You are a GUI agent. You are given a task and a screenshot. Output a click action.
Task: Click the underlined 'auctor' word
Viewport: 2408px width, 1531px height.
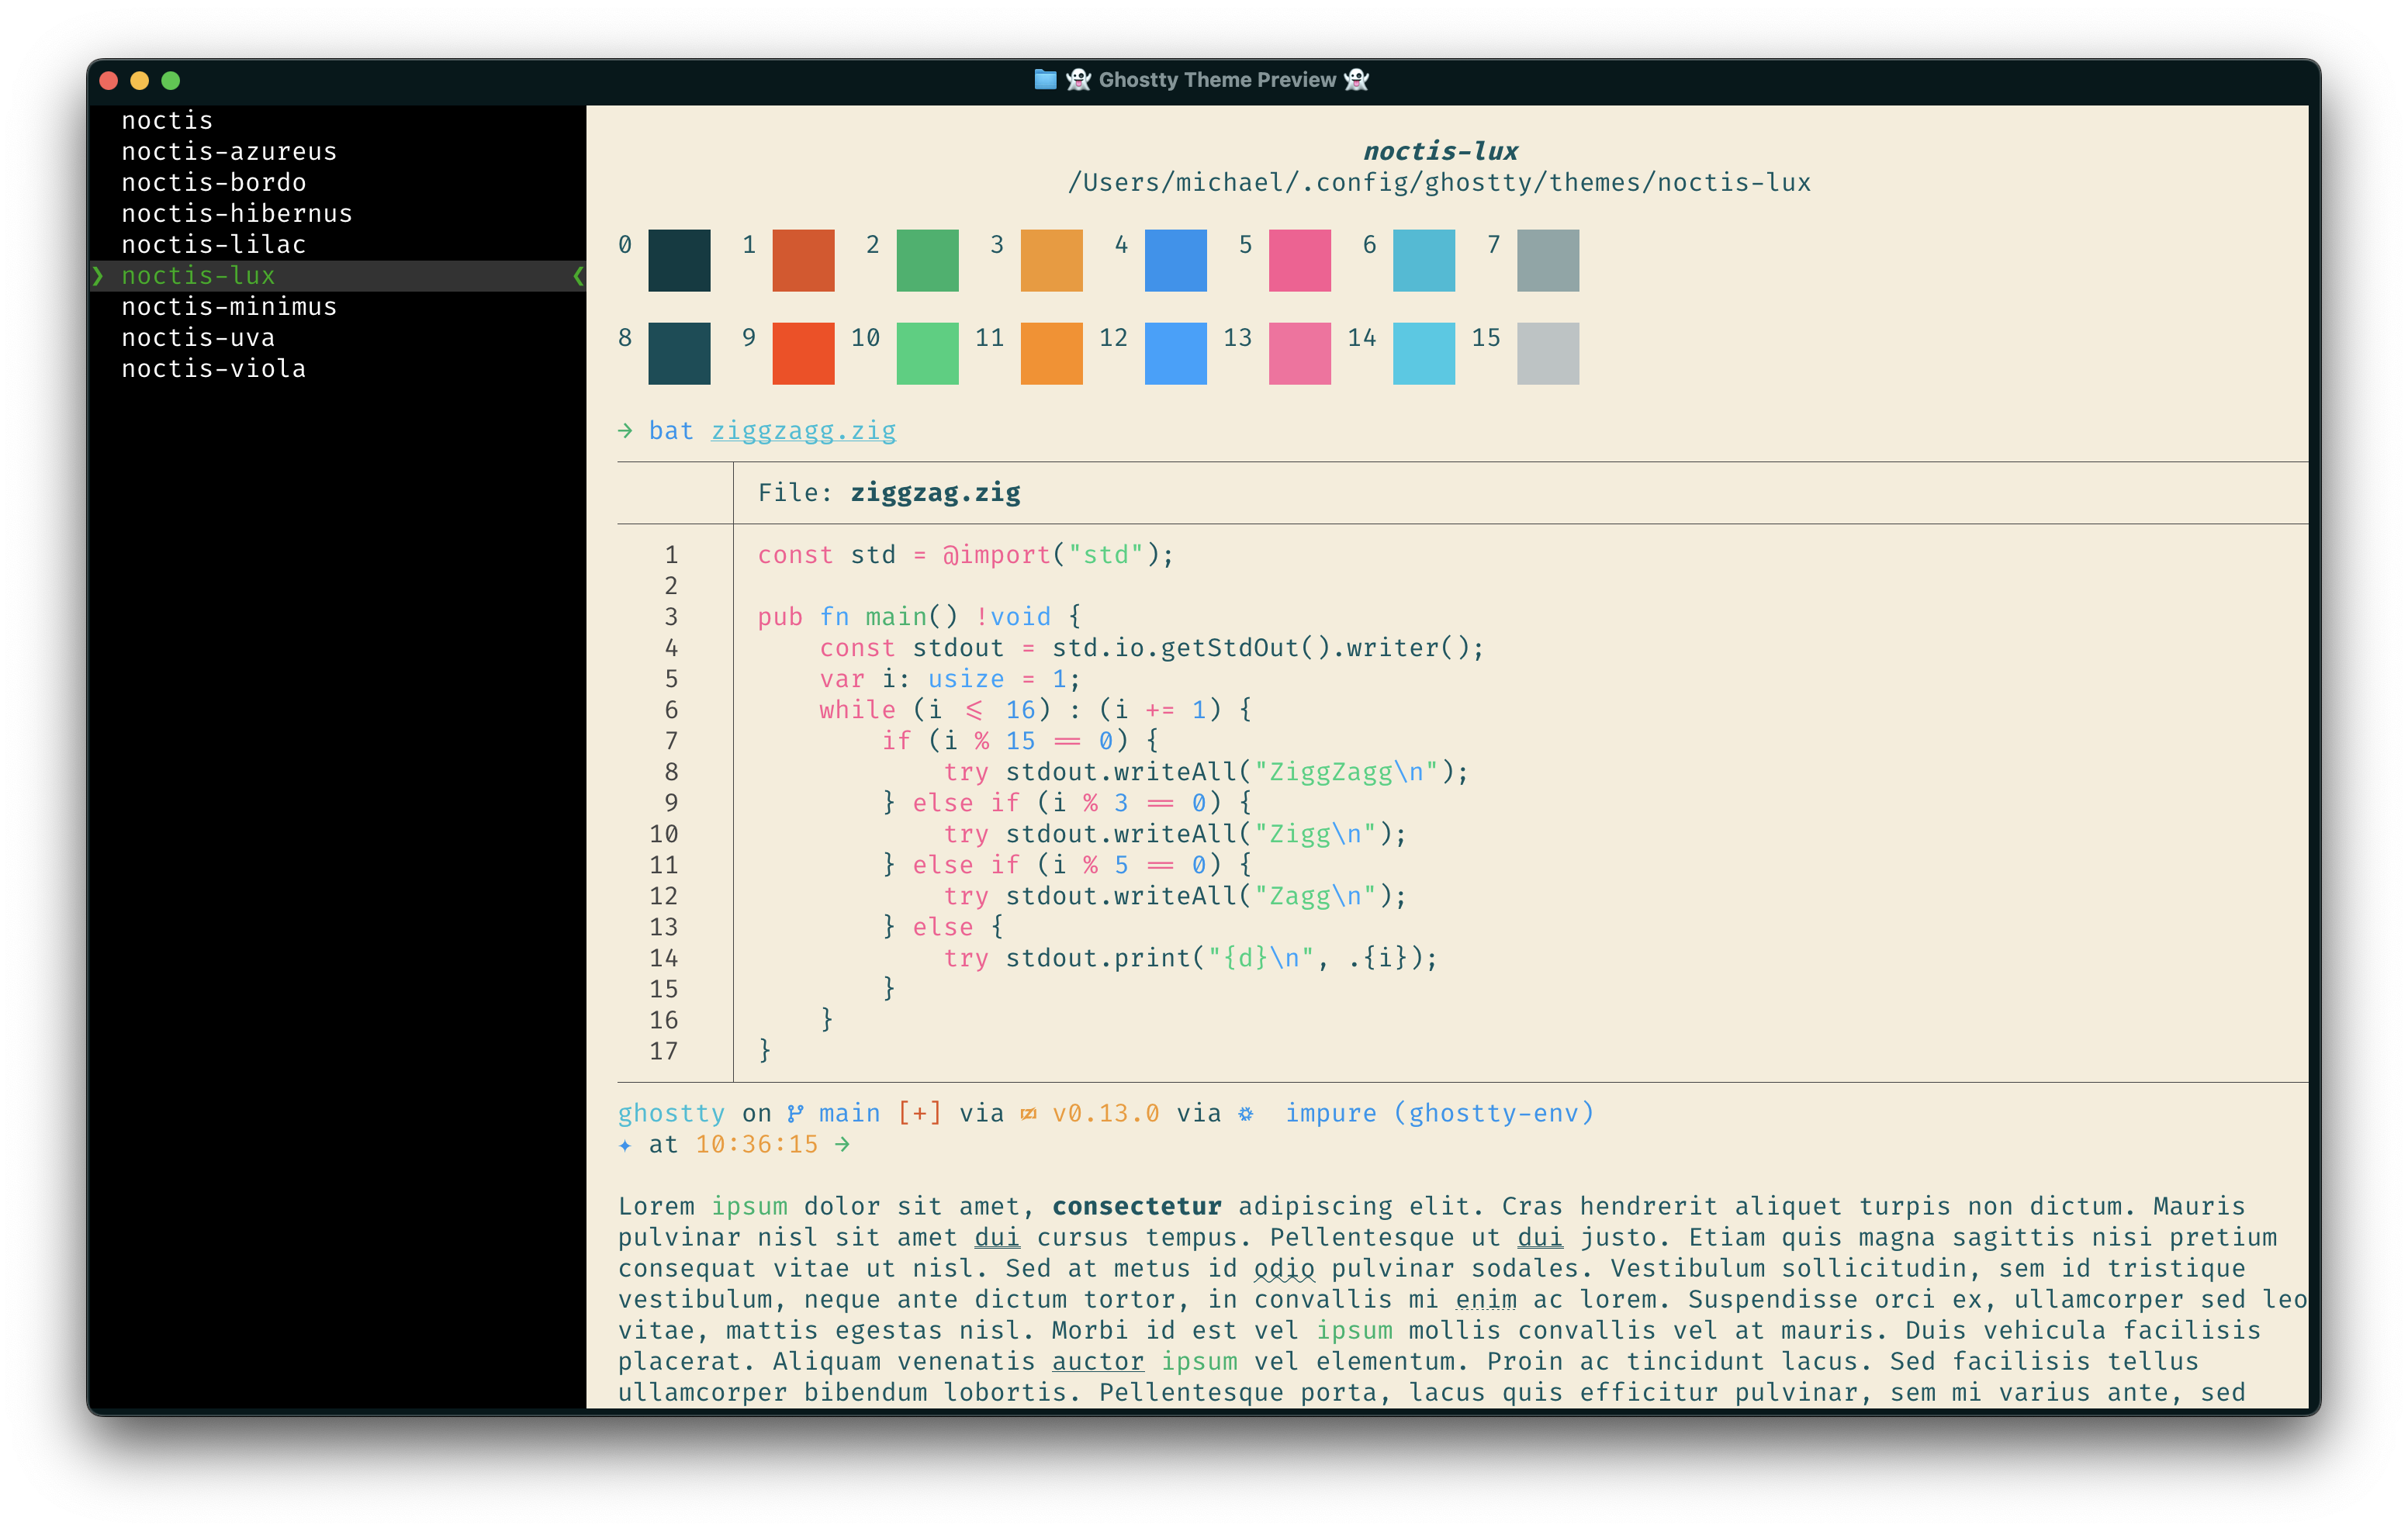pos(1097,1361)
